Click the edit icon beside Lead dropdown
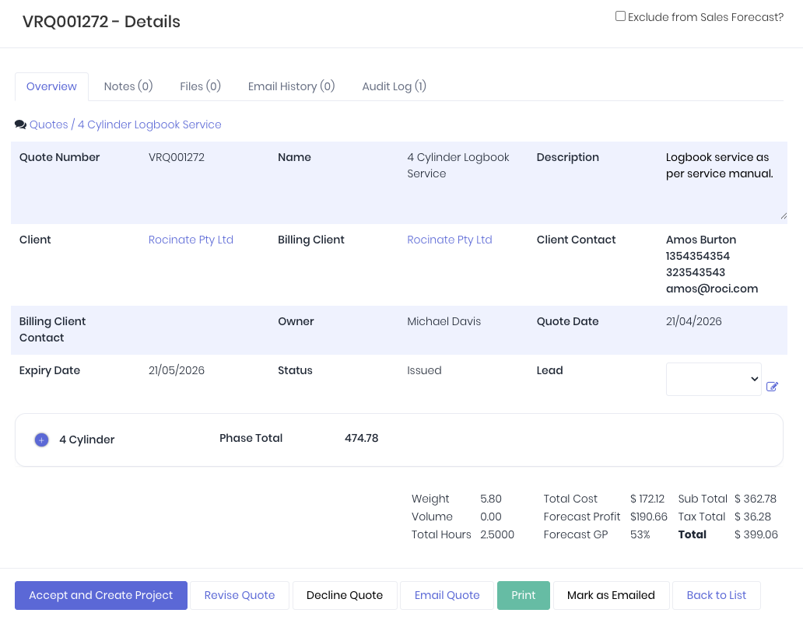Viewport: 803px width, 620px height. [x=772, y=387]
